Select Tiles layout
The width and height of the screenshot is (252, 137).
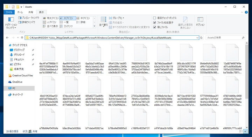[x=50, y=26]
